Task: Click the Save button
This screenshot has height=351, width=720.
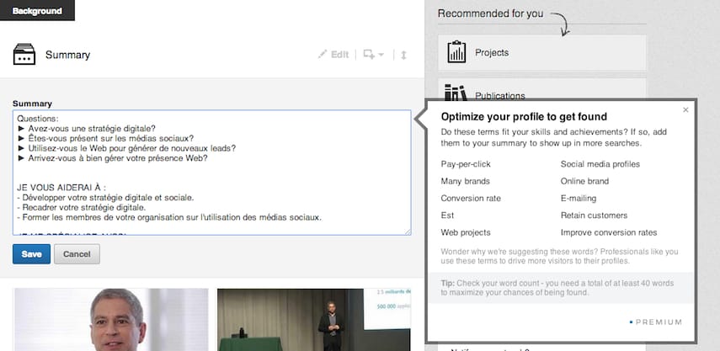Action: 32,253
